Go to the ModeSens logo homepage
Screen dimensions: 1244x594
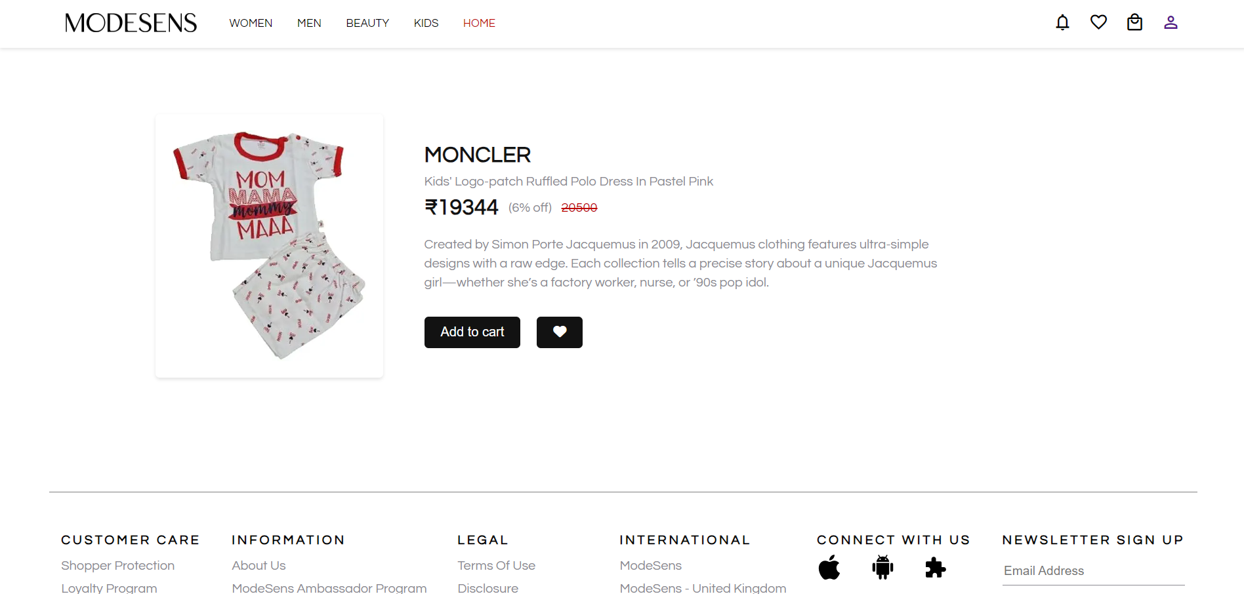[x=131, y=23]
